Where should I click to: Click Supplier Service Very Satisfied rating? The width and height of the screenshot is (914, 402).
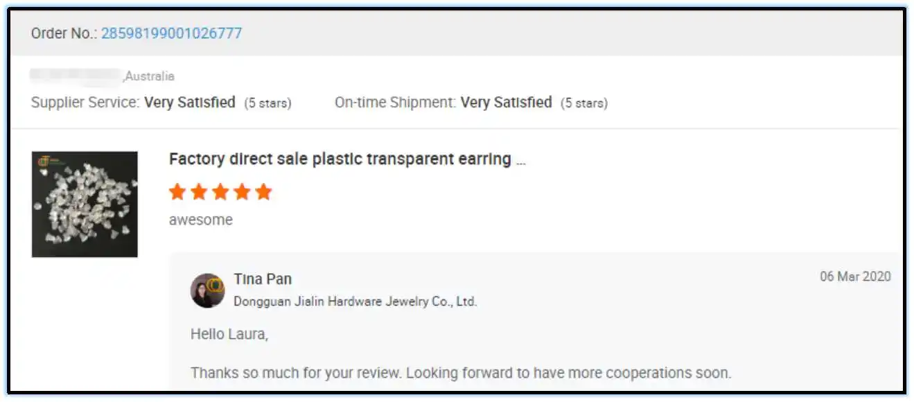tap(189, 103)
